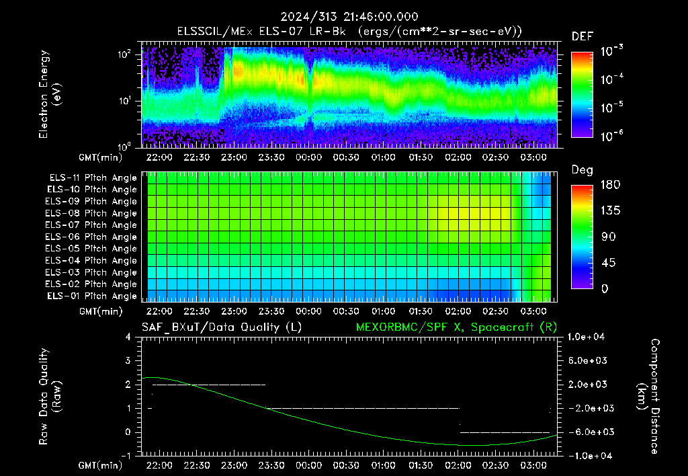Image resolution: width=688 pixels, height=476 pixels.
Task: Click 01:30 tick under the pitch angle panel
Action: coord(421,311)
